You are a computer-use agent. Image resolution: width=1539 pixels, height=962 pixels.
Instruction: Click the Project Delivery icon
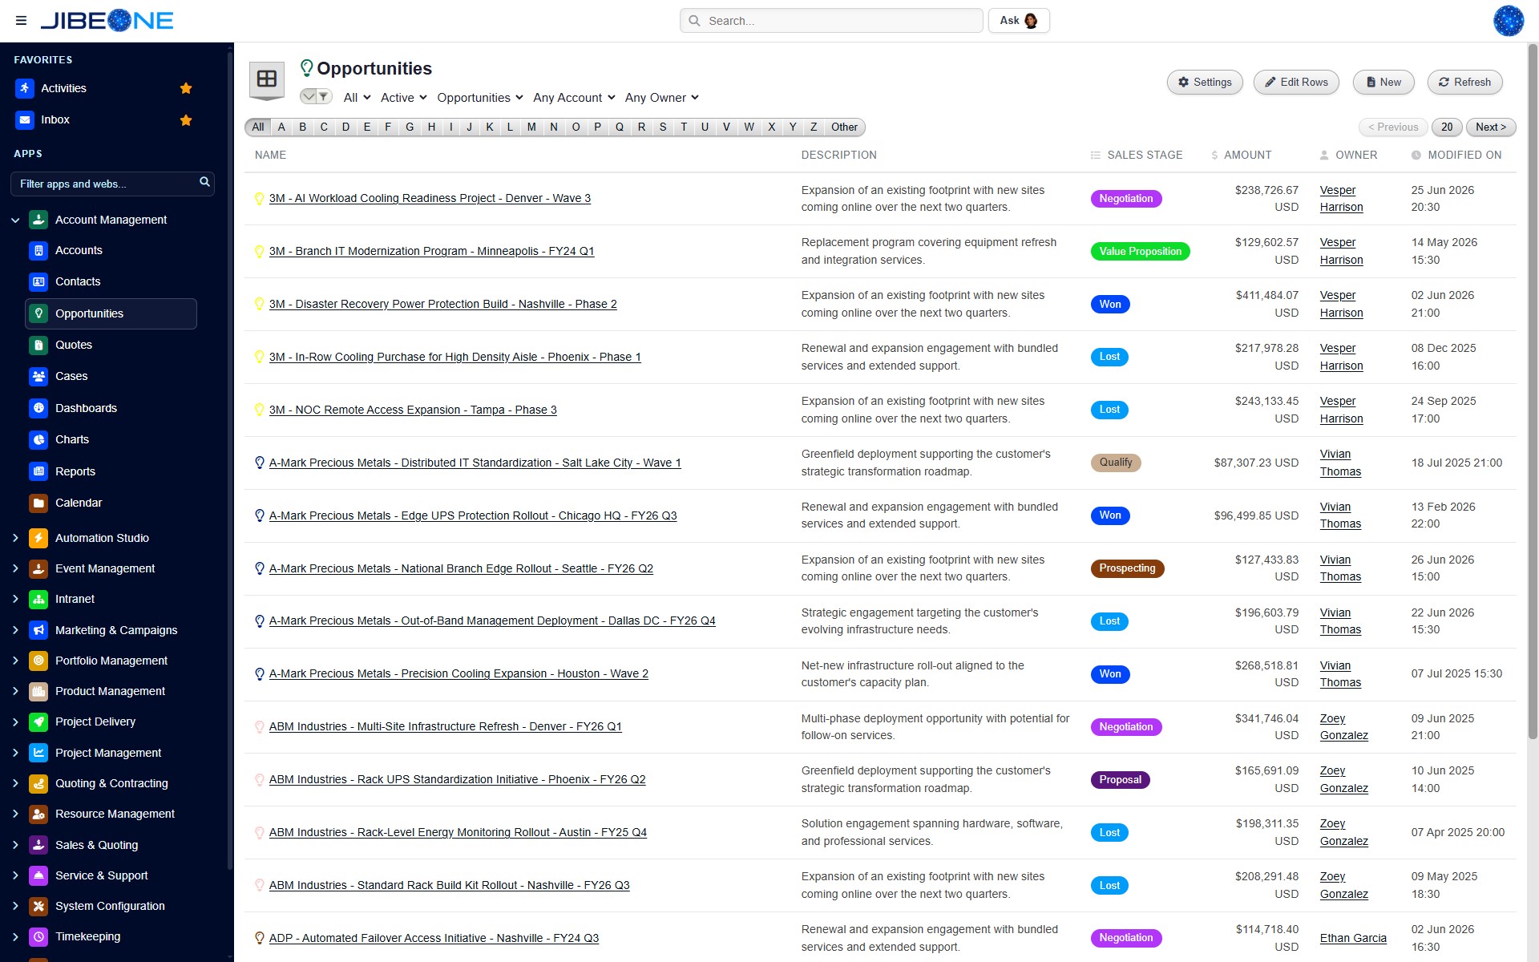coord(38,721)
